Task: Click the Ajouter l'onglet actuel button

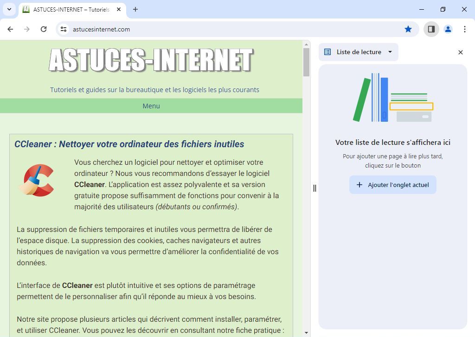Action: (x=392, y=184)
